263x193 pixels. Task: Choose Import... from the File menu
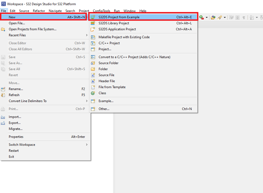pyautogui.click(x=15, y=117)
